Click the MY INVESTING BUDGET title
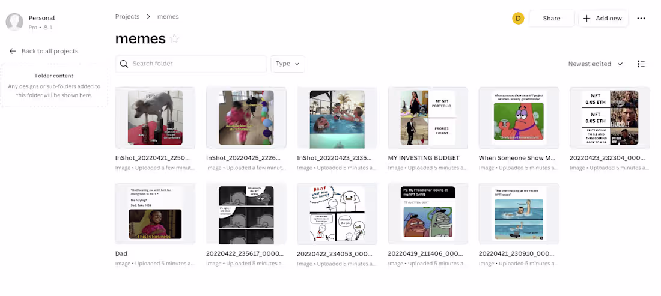 424,159
